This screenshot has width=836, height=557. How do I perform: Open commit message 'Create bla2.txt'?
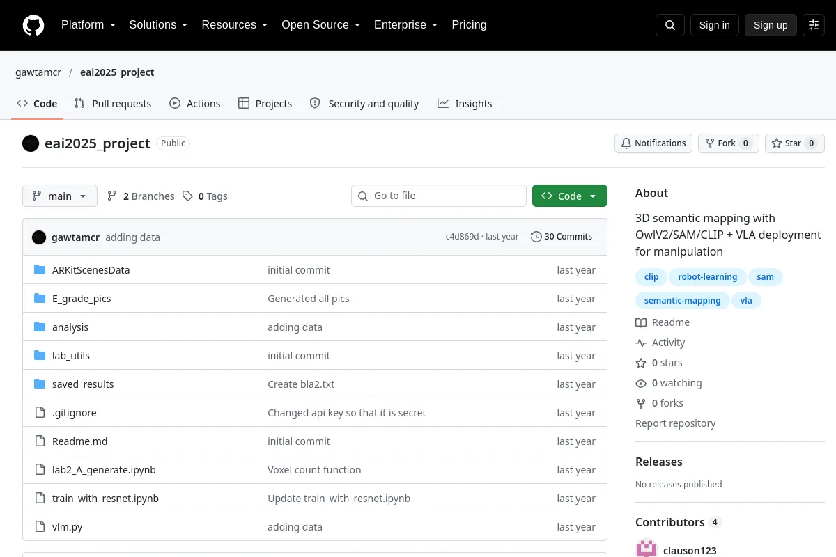301,384
